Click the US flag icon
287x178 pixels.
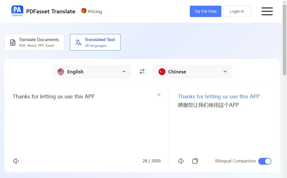coord(61,71)
